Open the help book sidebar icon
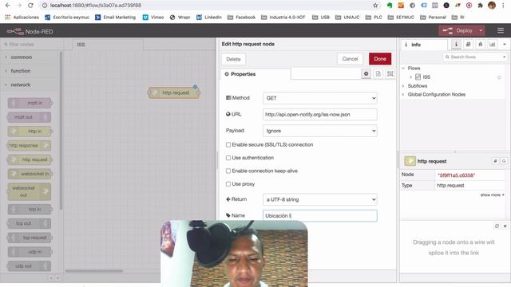 [468, 45]
